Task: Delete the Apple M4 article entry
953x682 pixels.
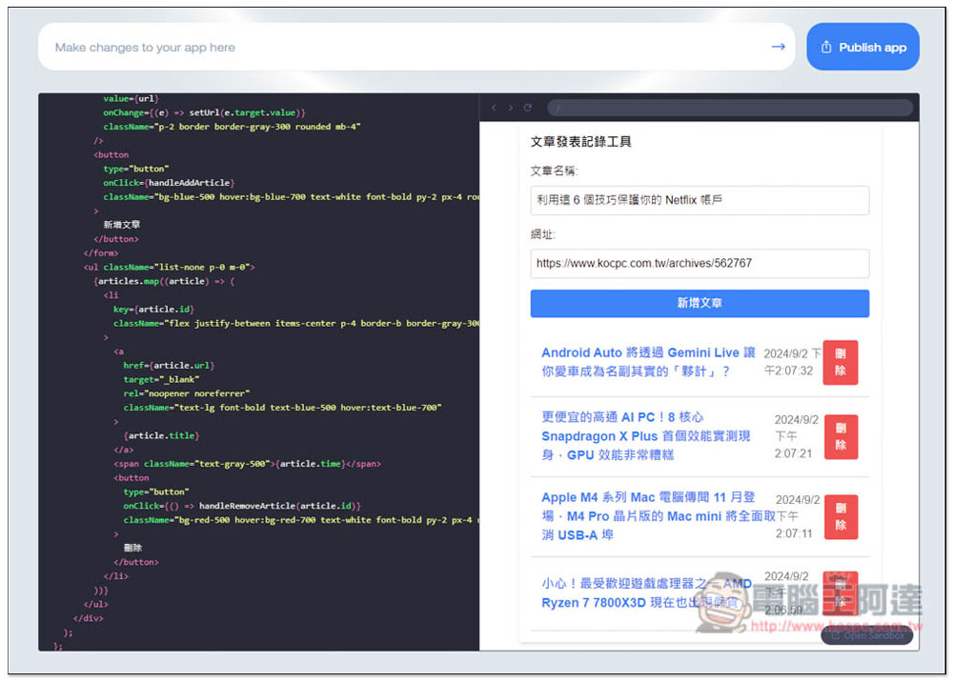Action: coord(841,517)
